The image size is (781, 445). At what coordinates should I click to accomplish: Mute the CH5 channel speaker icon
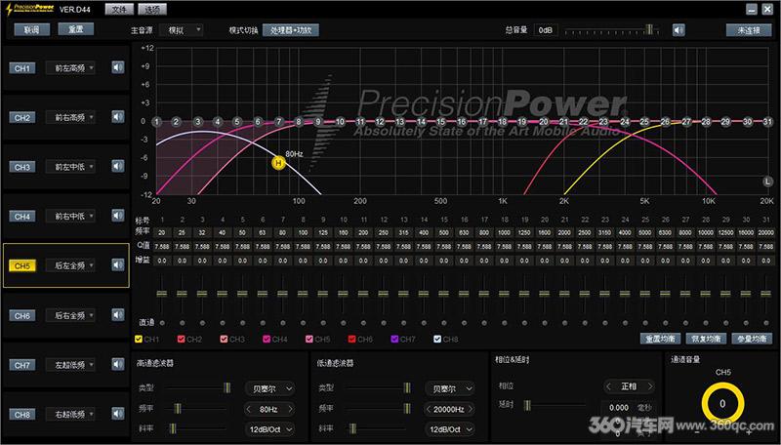[117, 265]
